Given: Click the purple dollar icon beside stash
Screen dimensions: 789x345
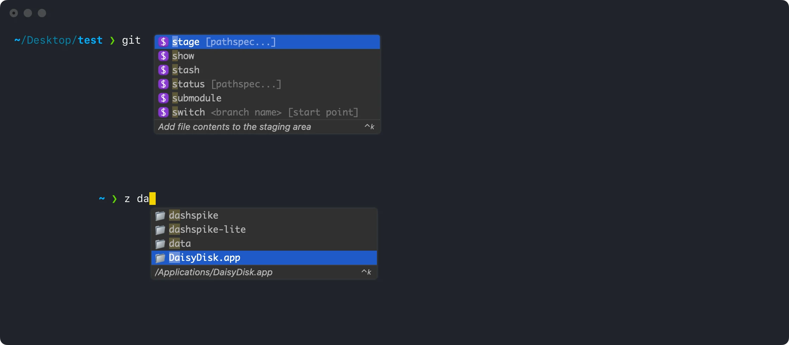Looking at the screenshot, I should point(163,70).
